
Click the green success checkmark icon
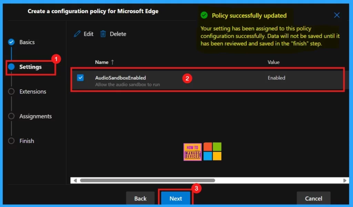[204, 15]
